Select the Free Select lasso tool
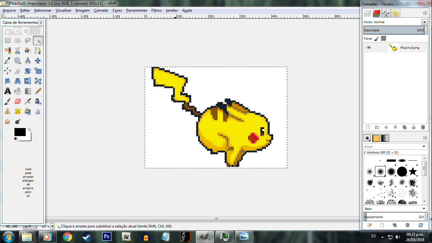Image resolution: width=432 pixels, height=243 pixels. click(x=28, y=40)
